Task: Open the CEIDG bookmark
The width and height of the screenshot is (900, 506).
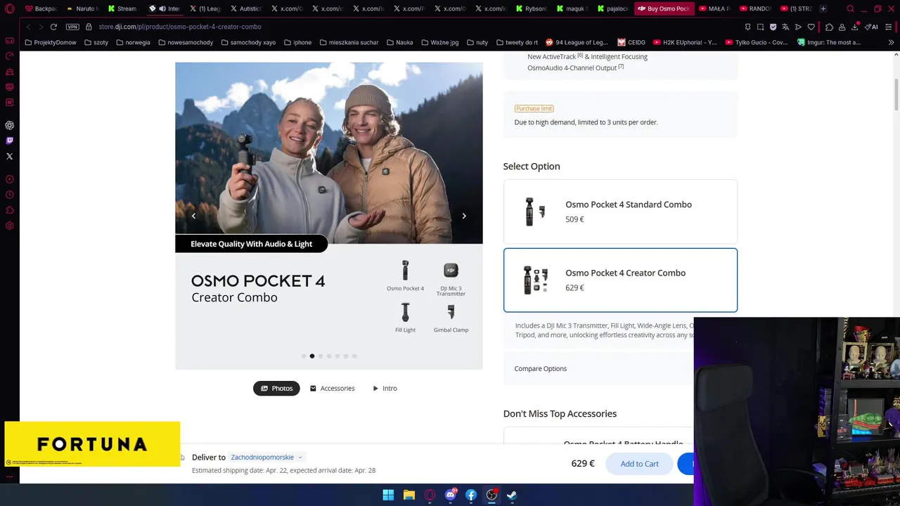Action: (x=631, y=42)
